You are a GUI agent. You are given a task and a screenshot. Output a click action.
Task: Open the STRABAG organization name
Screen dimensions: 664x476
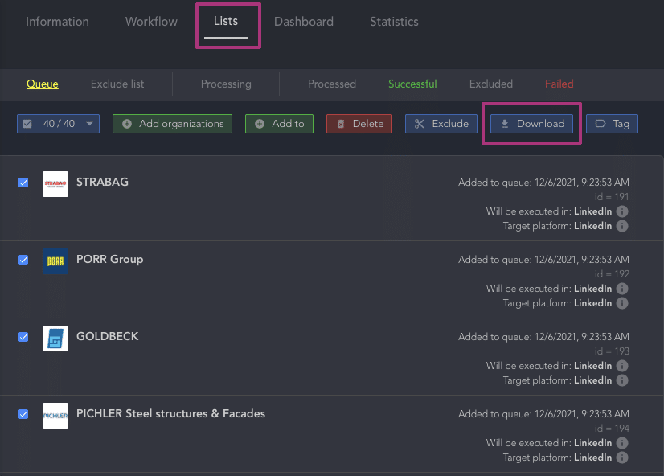tap(102, 182)
